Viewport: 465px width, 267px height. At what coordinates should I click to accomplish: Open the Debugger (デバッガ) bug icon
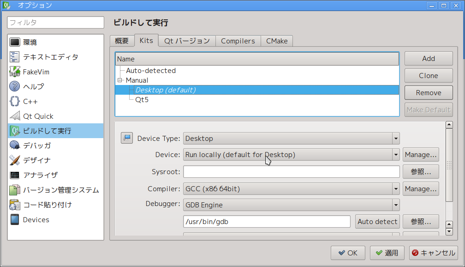[15, 146]
